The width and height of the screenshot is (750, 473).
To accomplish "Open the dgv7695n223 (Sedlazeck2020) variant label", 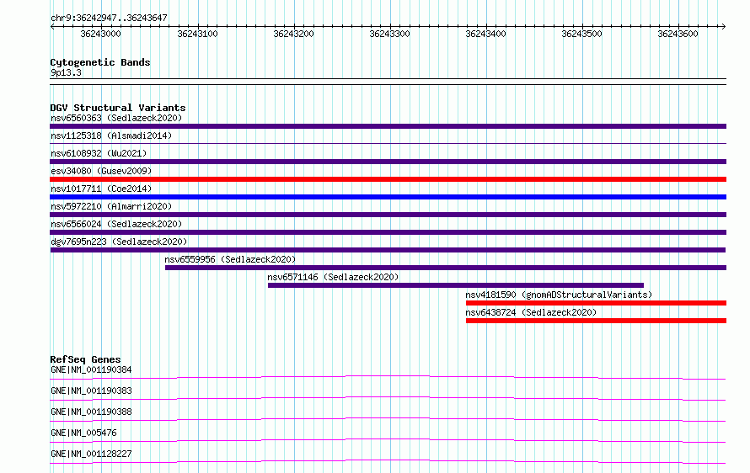I will pyautogui.click(x=119, y=242).
